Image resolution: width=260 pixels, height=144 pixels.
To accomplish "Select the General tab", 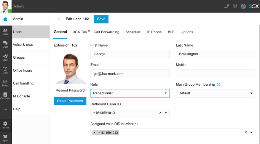I will coord(61,32).
